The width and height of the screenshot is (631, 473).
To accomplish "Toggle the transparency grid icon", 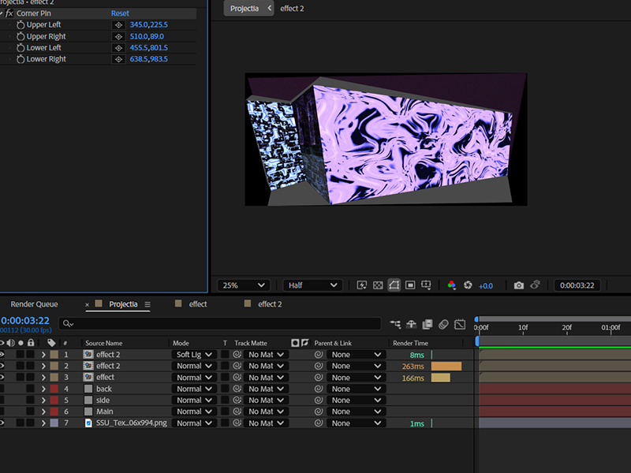I will 378,285.
